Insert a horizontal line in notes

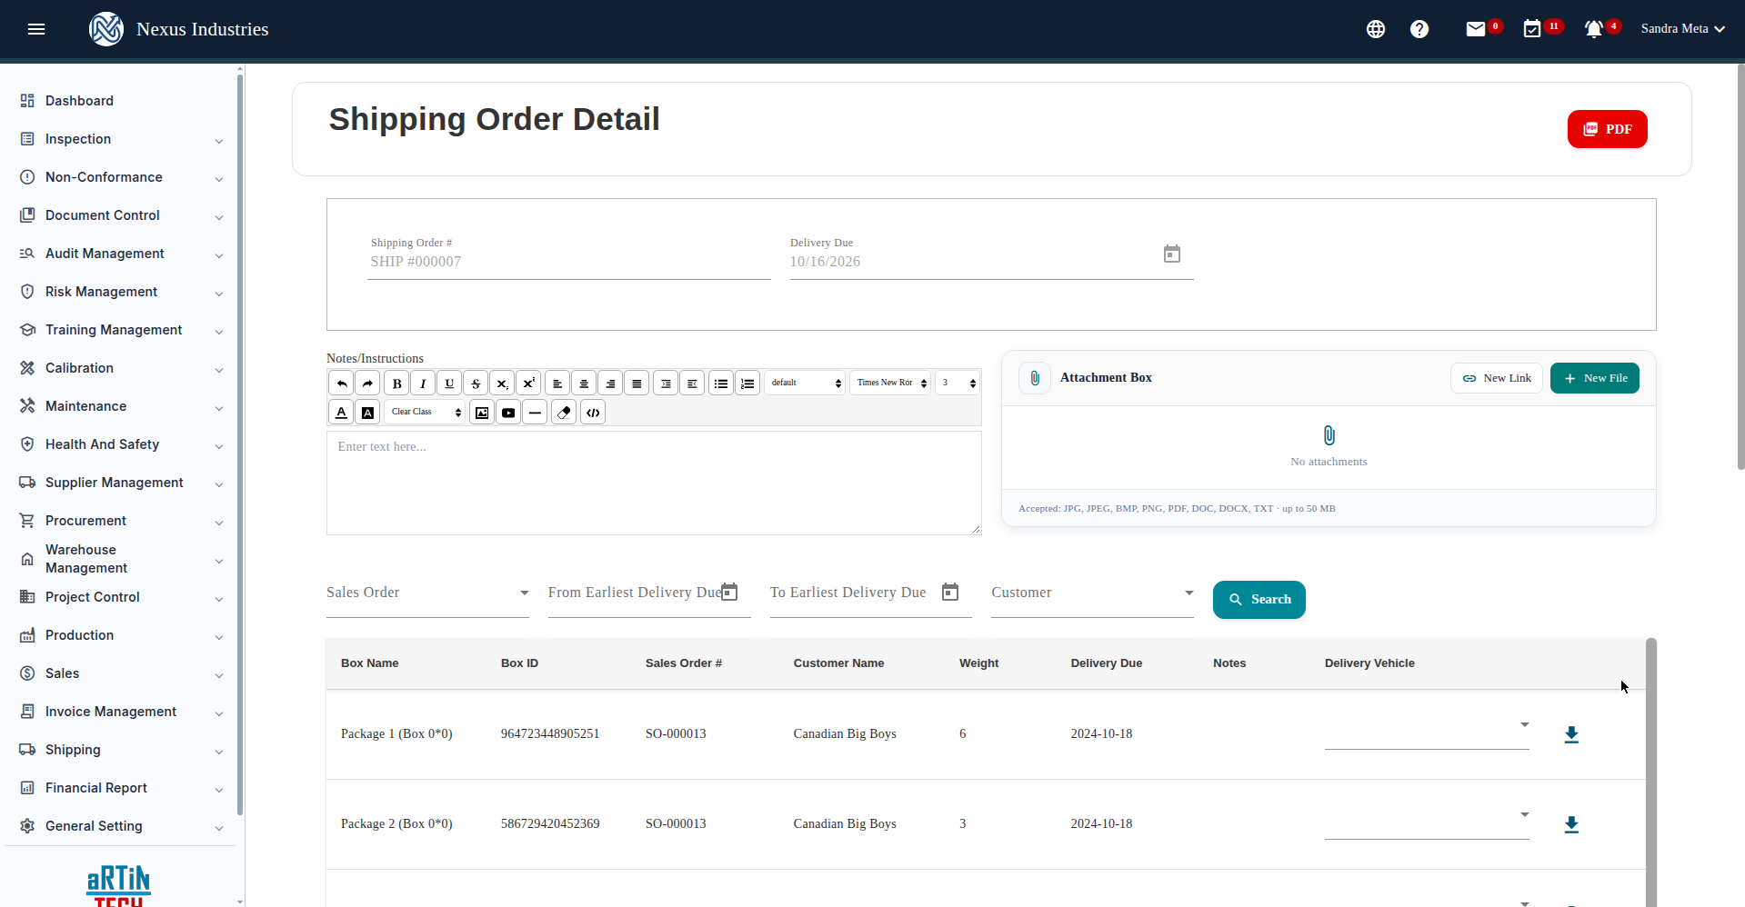coord(535,413)
